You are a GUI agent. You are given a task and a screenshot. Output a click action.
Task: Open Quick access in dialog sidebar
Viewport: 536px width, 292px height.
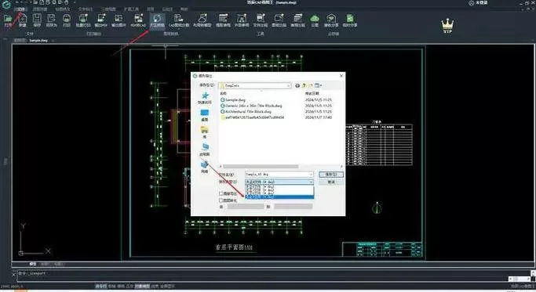205,98
